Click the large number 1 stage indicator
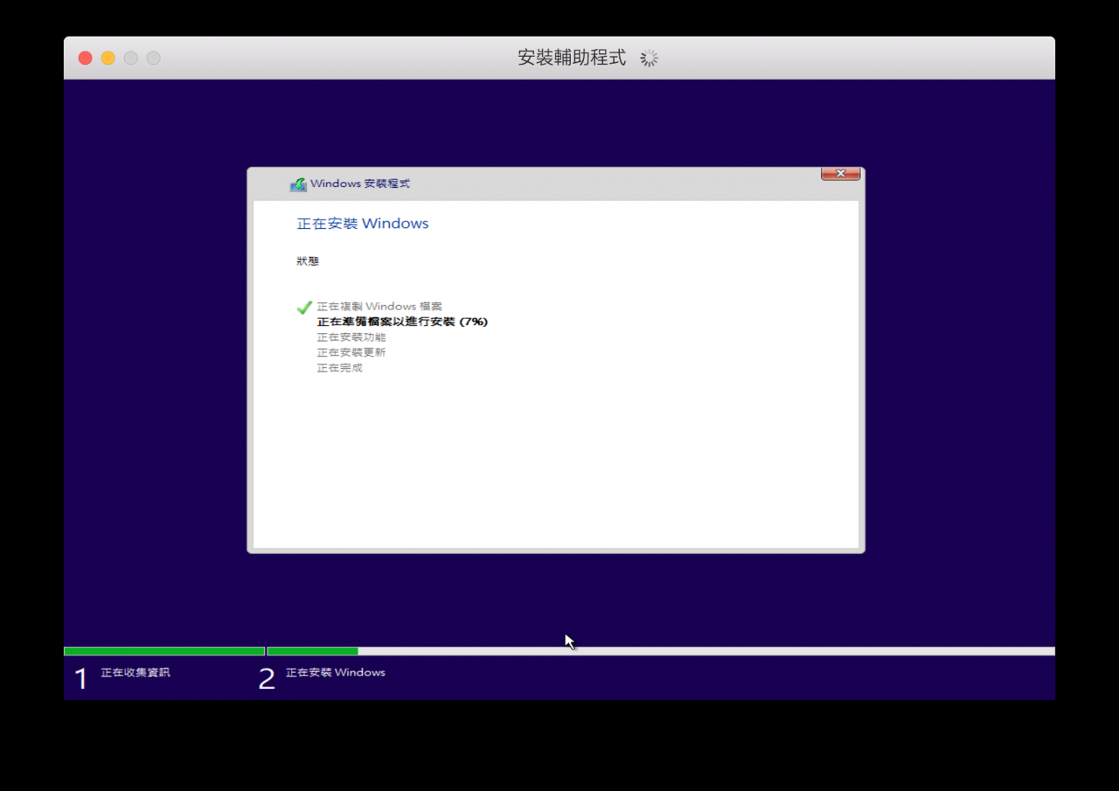Viewport: 1119px width, 791px height. 81,679
